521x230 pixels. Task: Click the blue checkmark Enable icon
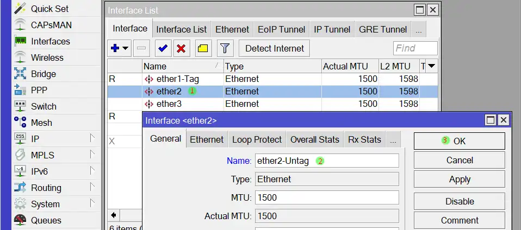pos(162,48)
